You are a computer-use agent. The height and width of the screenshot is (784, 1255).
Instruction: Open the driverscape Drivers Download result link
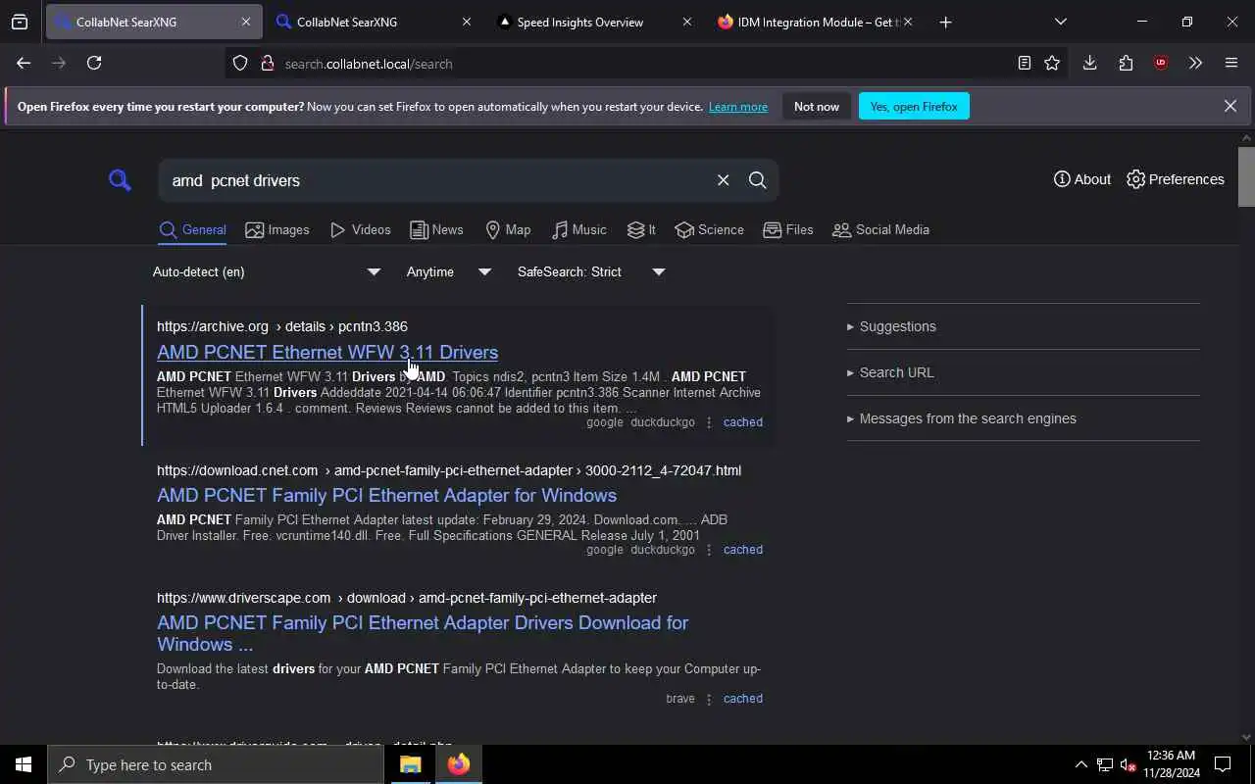tap(423, 633)
